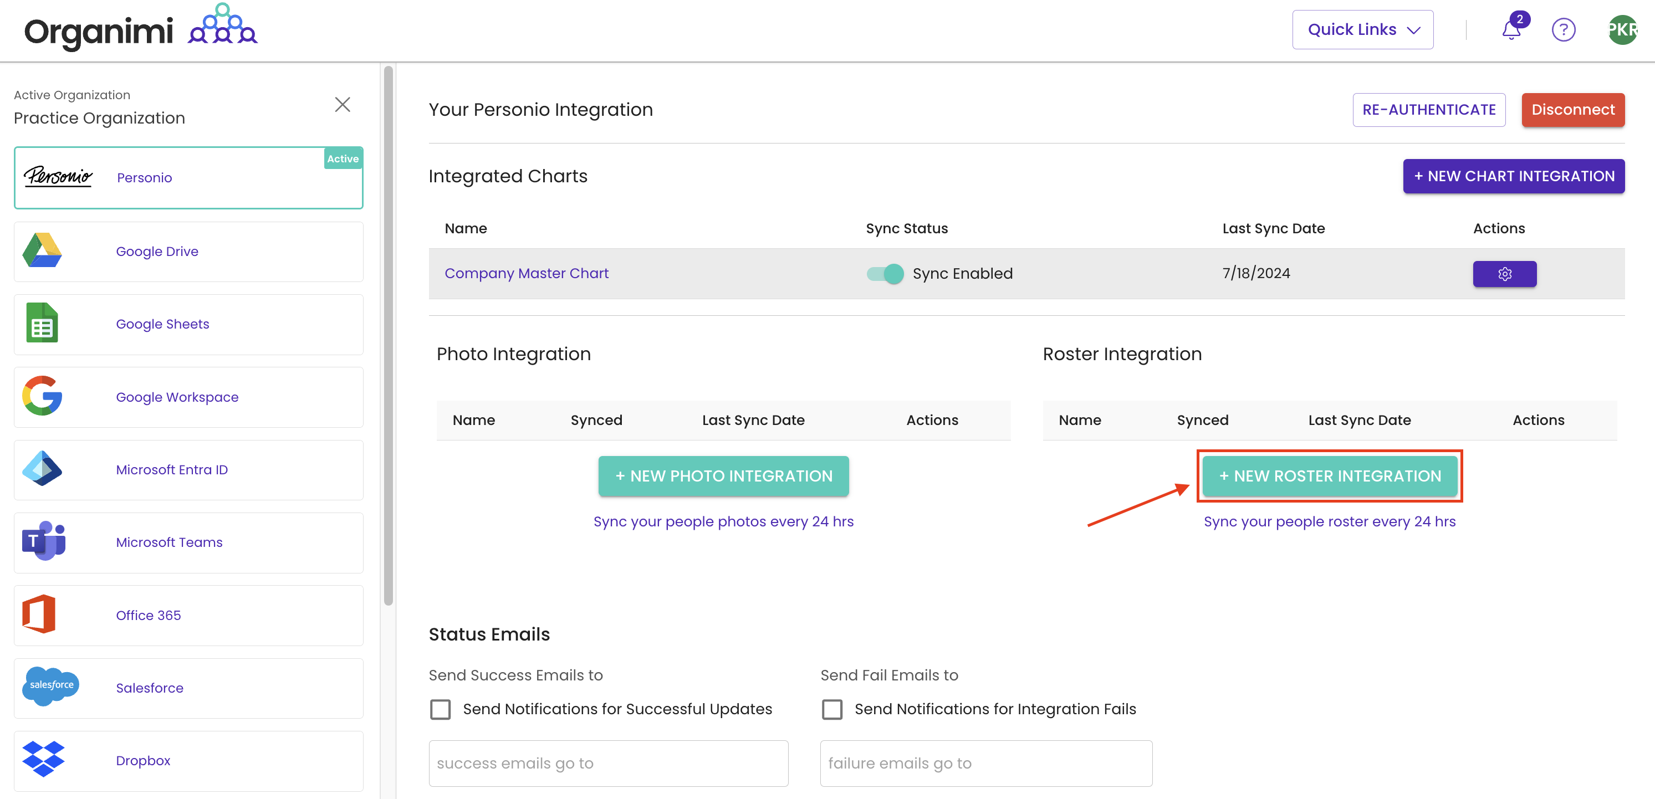Click + NEW ROSTER INTEGRATION button
This screenshot has width=1655, height=799.
(1330, 476)
